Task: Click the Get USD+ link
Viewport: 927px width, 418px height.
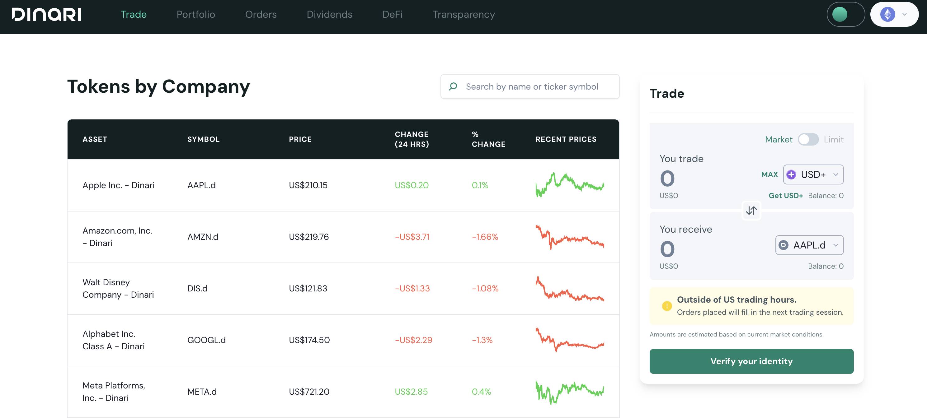Action: pos(785,196)
